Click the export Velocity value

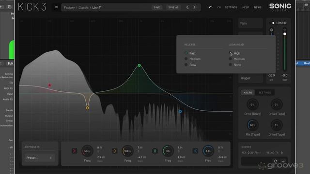click(281, 153)
